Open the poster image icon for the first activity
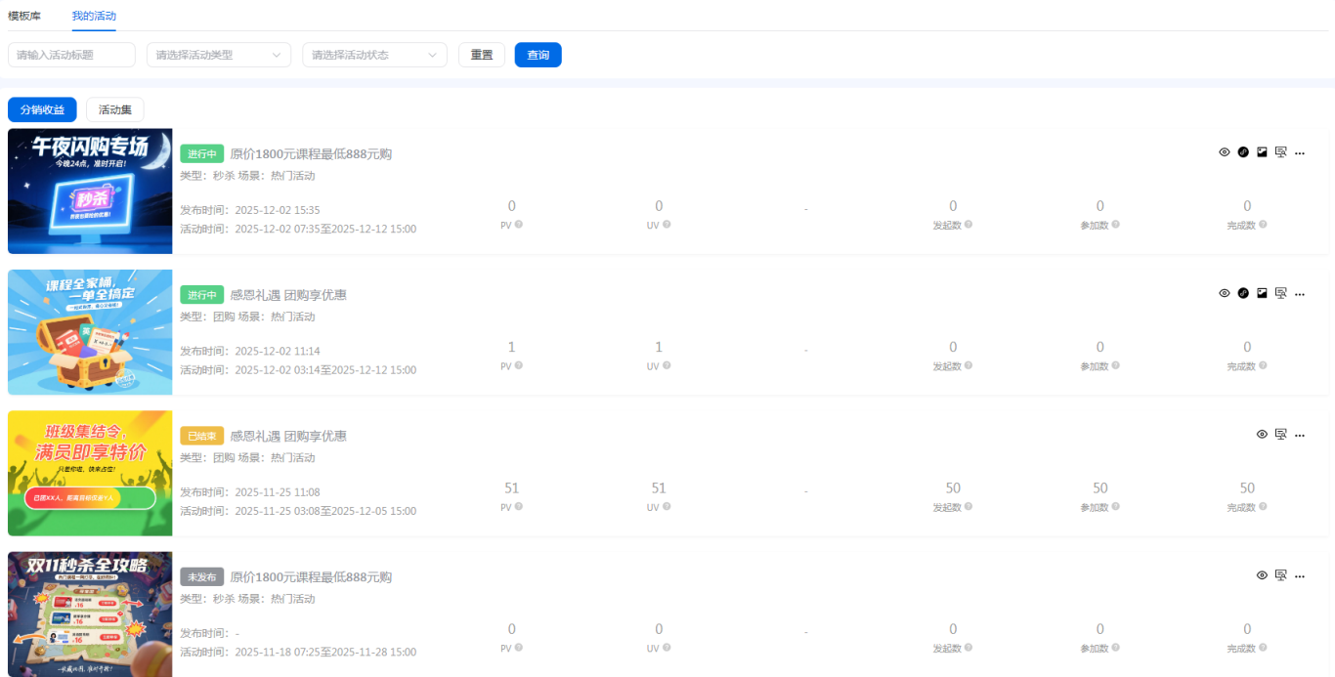Screen dimensions: 1335x677 tap(1262, 152)
